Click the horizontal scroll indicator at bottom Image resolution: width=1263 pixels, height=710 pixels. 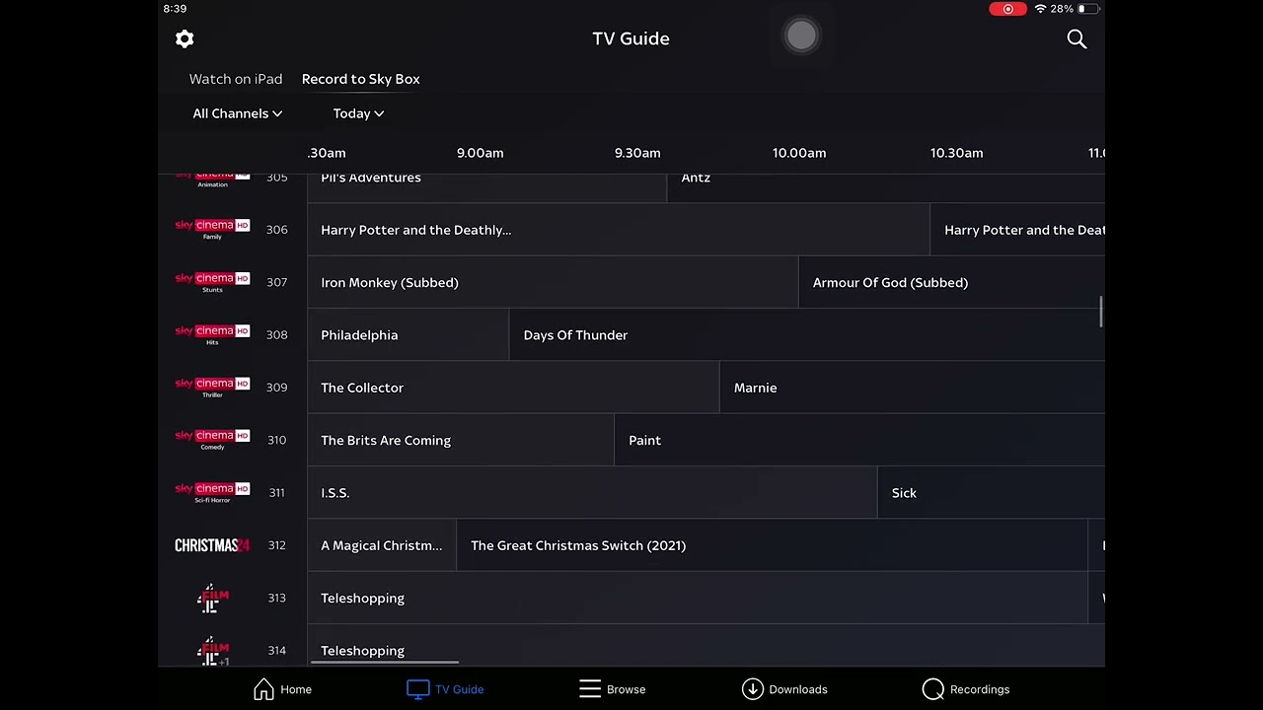(x=386, y=663)
